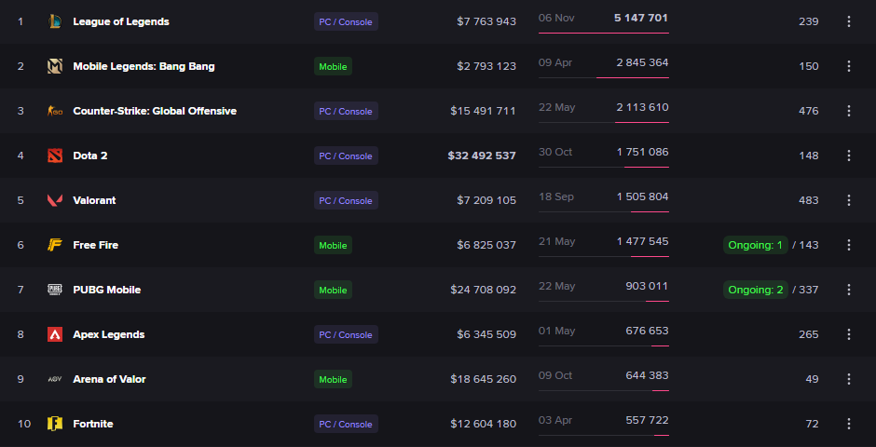The height and width of the screenshot is (447, 876).
Task: Open three-dot menu for PUBG Mobile row
Action: (x=849, y=290)
